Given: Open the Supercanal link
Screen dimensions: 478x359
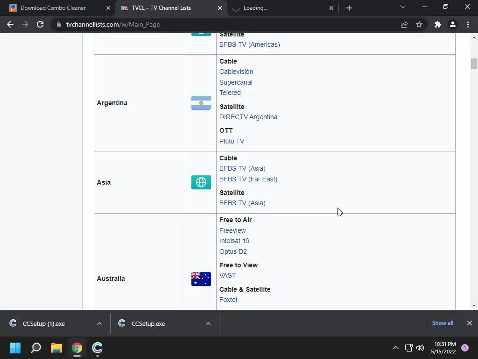Looking at the screenshot, I should click(x=236, y=82).
